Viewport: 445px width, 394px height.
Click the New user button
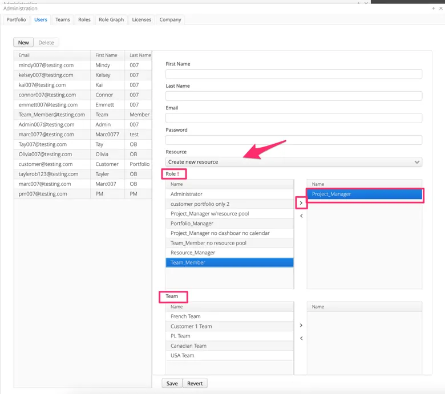(x=23, y=43)
